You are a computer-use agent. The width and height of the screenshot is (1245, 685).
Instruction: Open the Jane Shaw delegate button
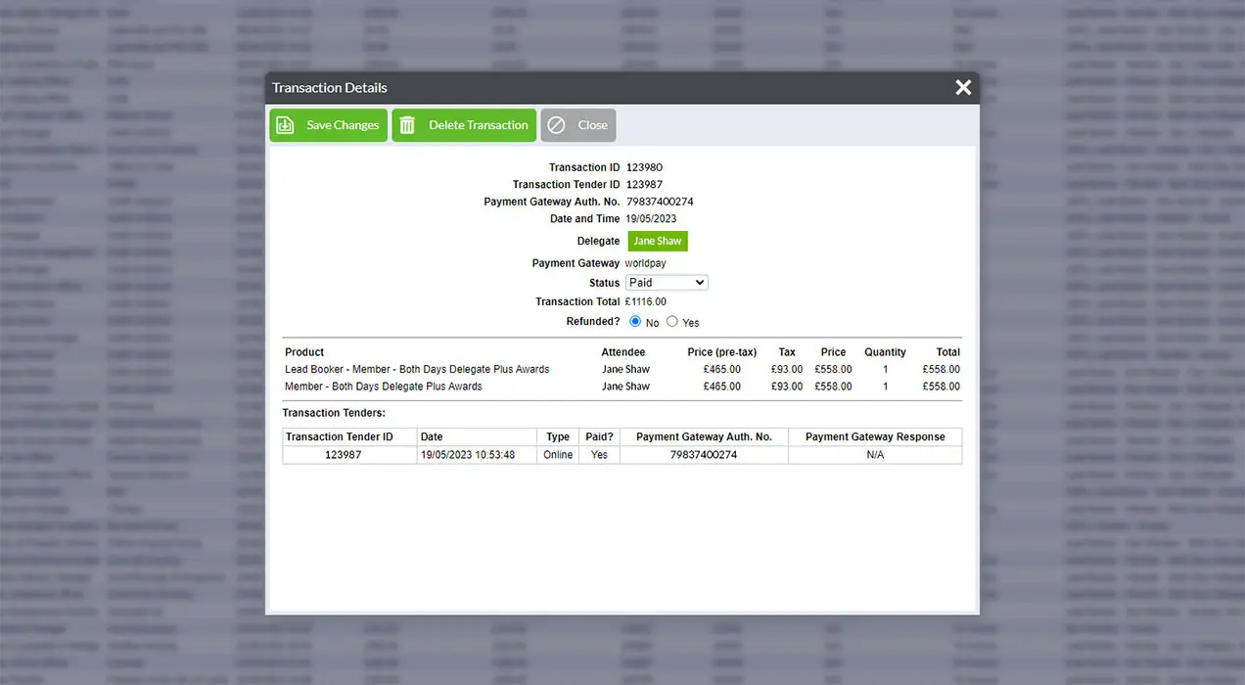pyautogui.click(x=658, y=241)
